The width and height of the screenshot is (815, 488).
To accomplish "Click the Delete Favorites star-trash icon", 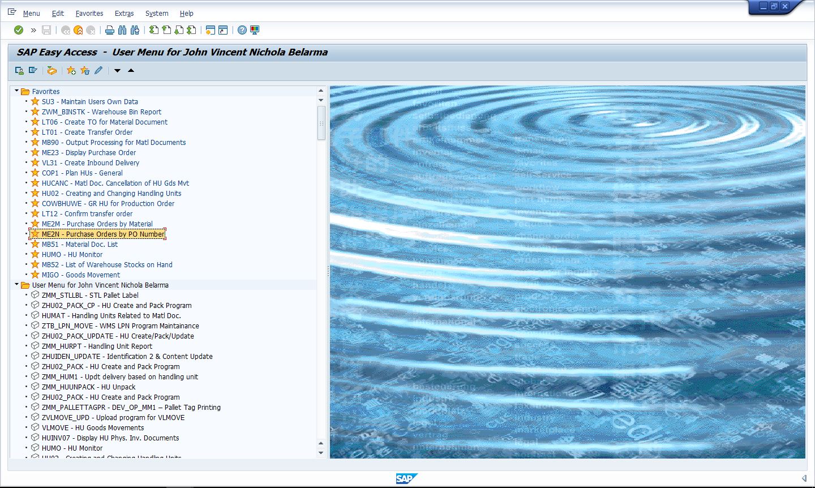I will click(85, 71).
